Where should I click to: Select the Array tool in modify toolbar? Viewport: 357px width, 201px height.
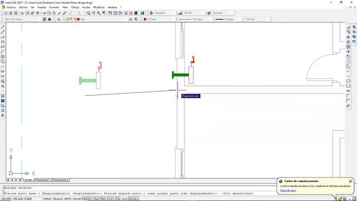pyautogui.click(x=348, y=47)
